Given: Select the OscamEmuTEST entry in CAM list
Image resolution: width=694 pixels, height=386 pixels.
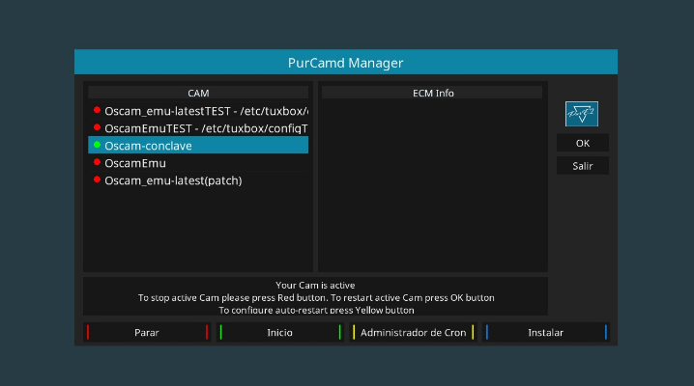Looking at the screenshot, I should (x=205, y=128).
